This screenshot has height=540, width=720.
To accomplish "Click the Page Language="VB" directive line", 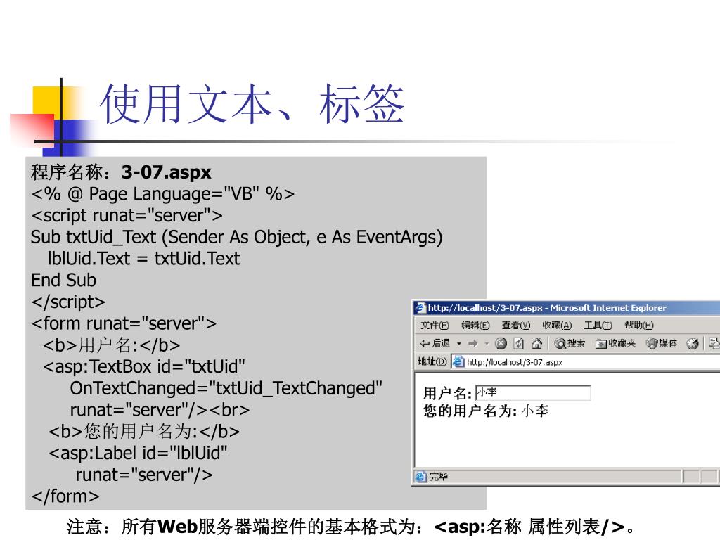I will point(162,194).
